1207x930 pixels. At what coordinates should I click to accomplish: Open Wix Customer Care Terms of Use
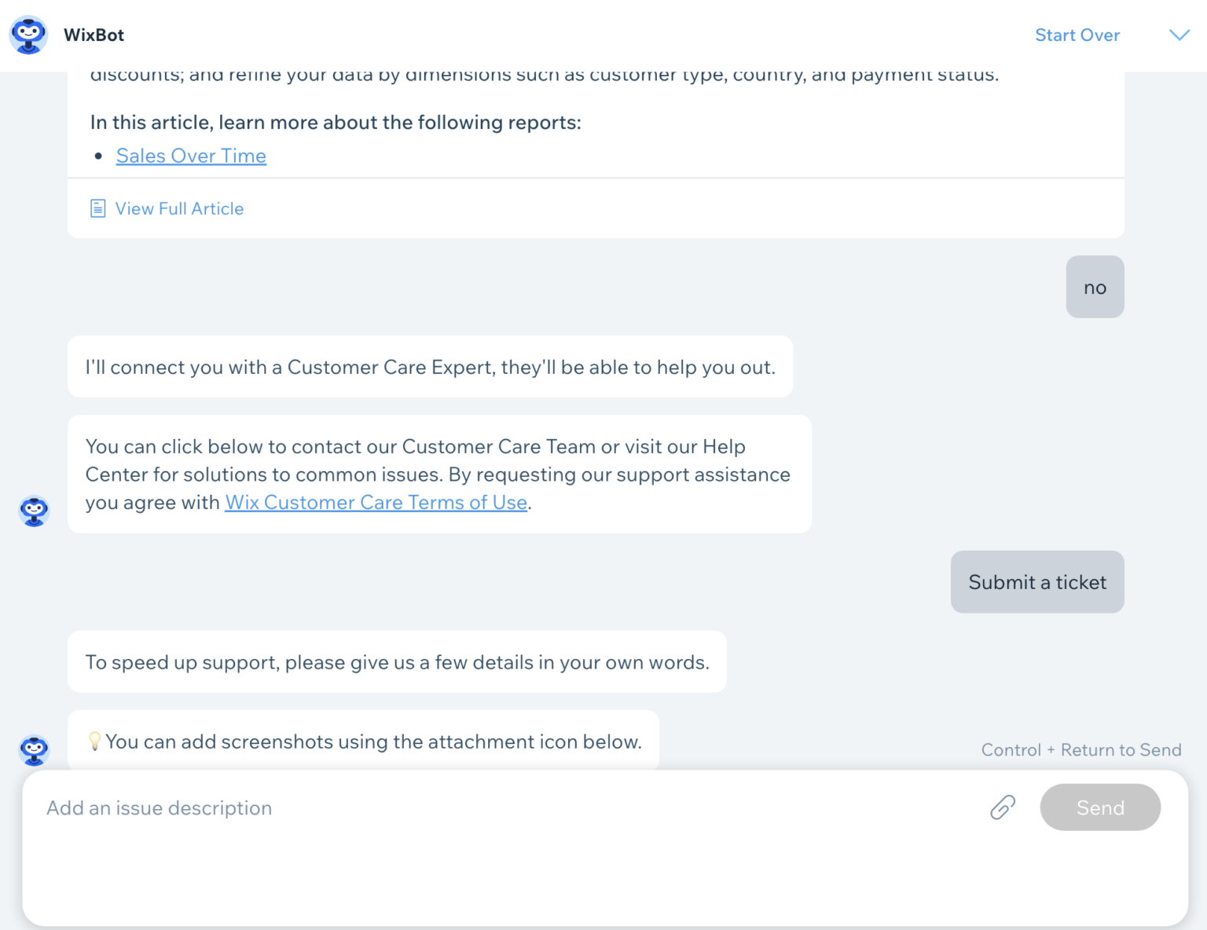click(376, 502)
